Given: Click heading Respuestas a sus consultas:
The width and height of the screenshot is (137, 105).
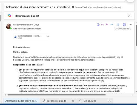Looking at the screenshot, I should point(28,65).
